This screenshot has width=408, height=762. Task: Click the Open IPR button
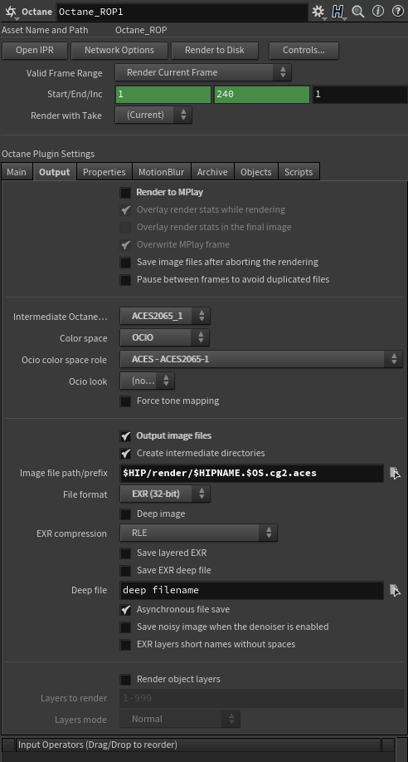[x=35, y=50]
